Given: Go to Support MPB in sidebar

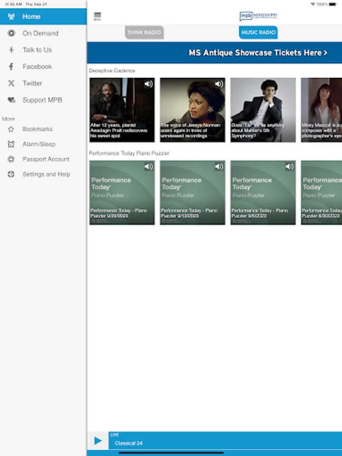Looking at the screenshot, I should (42, 100).
